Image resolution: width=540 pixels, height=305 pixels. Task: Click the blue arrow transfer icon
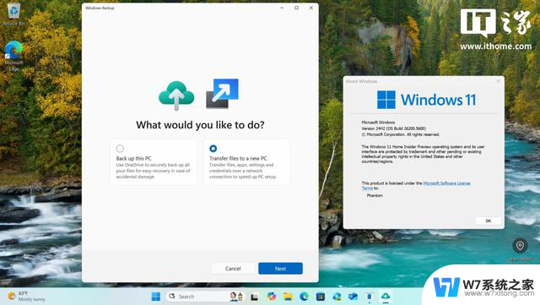click(222, 94)
